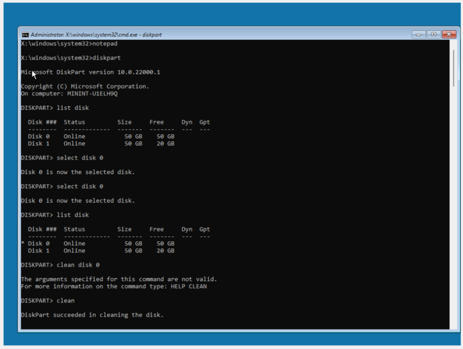Close the diskpart command window
Image resolution: width=463 pixels, height=349 pixels.
(x=449, y=34)
